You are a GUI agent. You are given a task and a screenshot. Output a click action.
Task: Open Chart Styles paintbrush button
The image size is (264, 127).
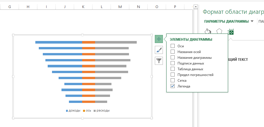tap(159, 50)
